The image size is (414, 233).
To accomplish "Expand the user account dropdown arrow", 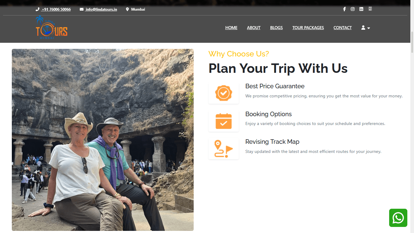I will tap(369, 28).
